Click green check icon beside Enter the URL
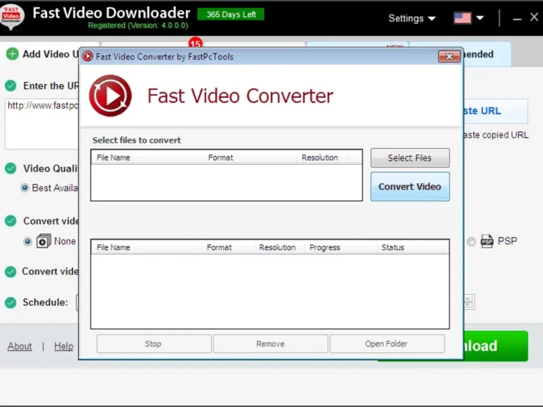This screenshot has height=407, width=543. click(x=11, y=85)
